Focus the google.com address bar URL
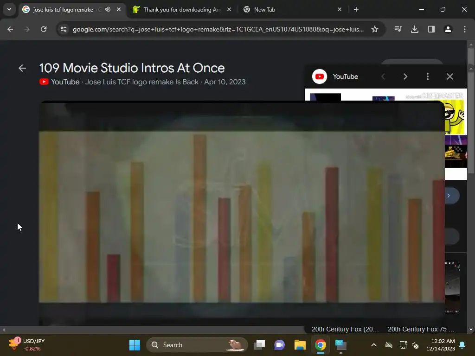The height and width of the screenshot is (356, 475). pos(218,29)
